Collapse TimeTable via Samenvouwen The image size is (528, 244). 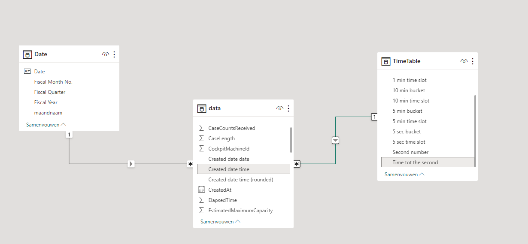[x=404, y=175]
